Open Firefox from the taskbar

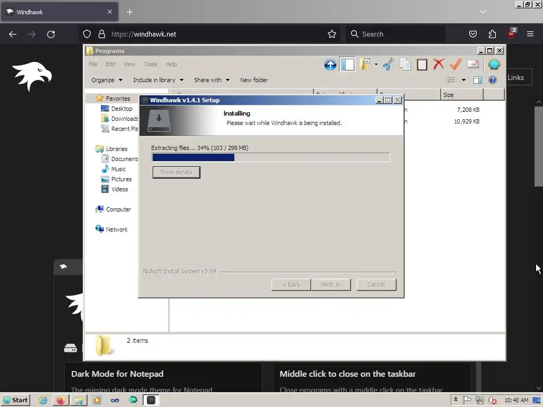point(61,400)
